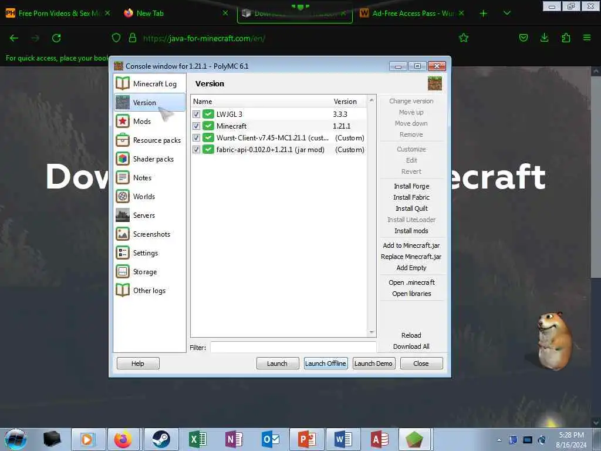Select the fabric-api-0.102.0+1.21.1 row
The height and width of the screenshot is (451, 601).
[x=279, y=150]
